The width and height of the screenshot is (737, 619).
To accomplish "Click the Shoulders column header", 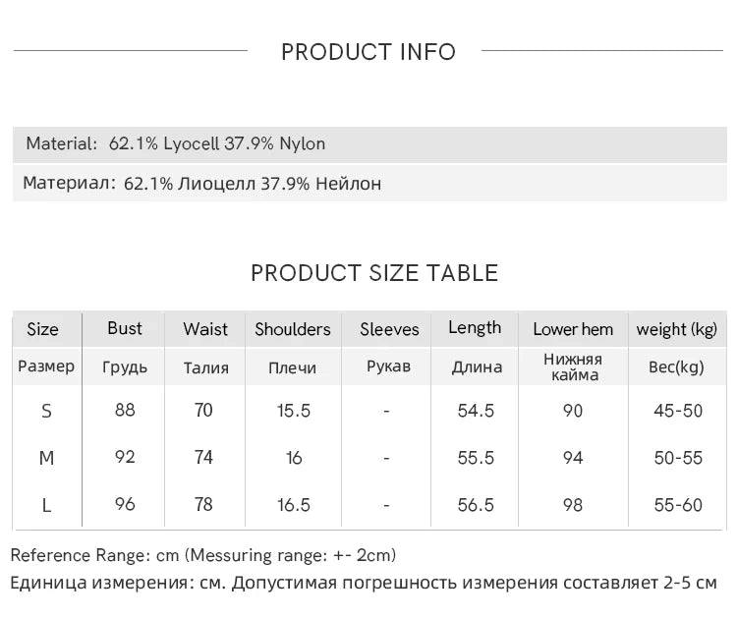I will tap(293, 329).
